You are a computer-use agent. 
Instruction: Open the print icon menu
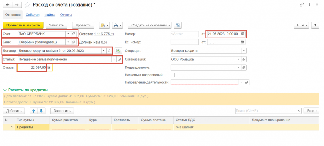click(117, 25)
